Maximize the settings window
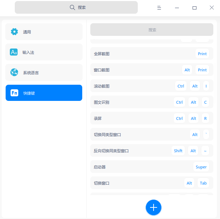Image resolution: width=220 pixels, height=219 pixels. click(x=194, y=8)
